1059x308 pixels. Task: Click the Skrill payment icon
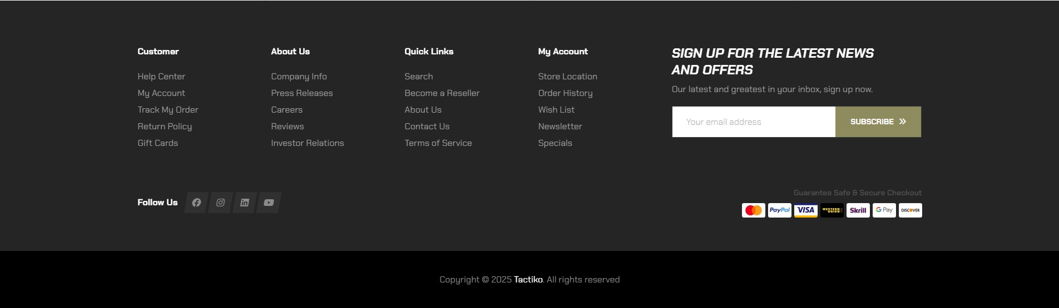tap(858, 210)
